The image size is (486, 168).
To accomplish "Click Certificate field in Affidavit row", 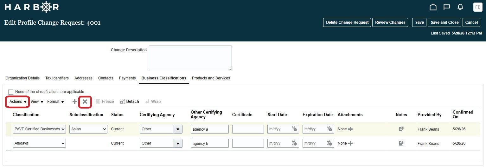I will pos(248,143).
